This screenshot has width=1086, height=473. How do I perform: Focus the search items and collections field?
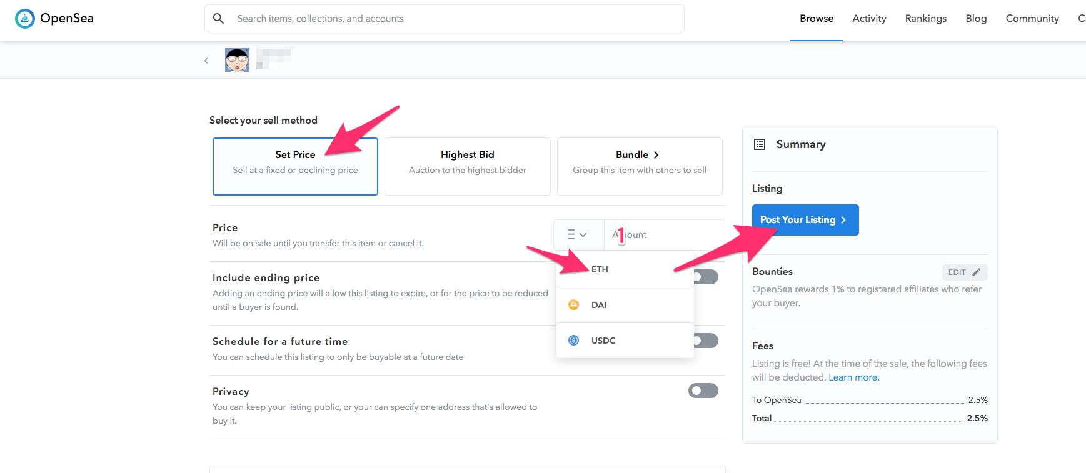point(445,19)
